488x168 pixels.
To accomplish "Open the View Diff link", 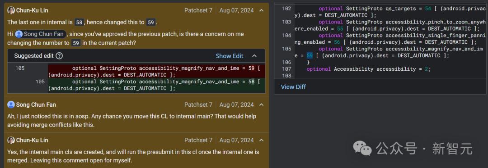I will click(x=293, y=87).
